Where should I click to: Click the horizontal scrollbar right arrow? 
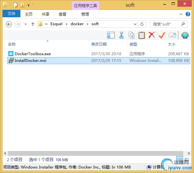189,153
